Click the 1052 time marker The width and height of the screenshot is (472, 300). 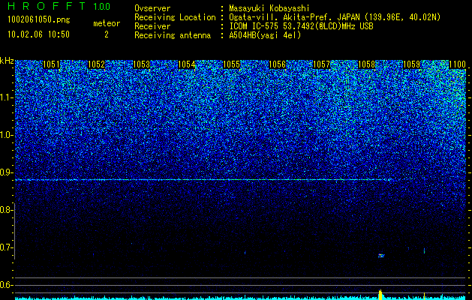(x=96, y=64)
